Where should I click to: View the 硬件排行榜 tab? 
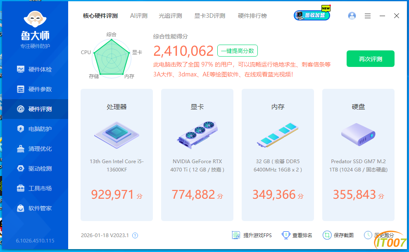pos(252,16)
